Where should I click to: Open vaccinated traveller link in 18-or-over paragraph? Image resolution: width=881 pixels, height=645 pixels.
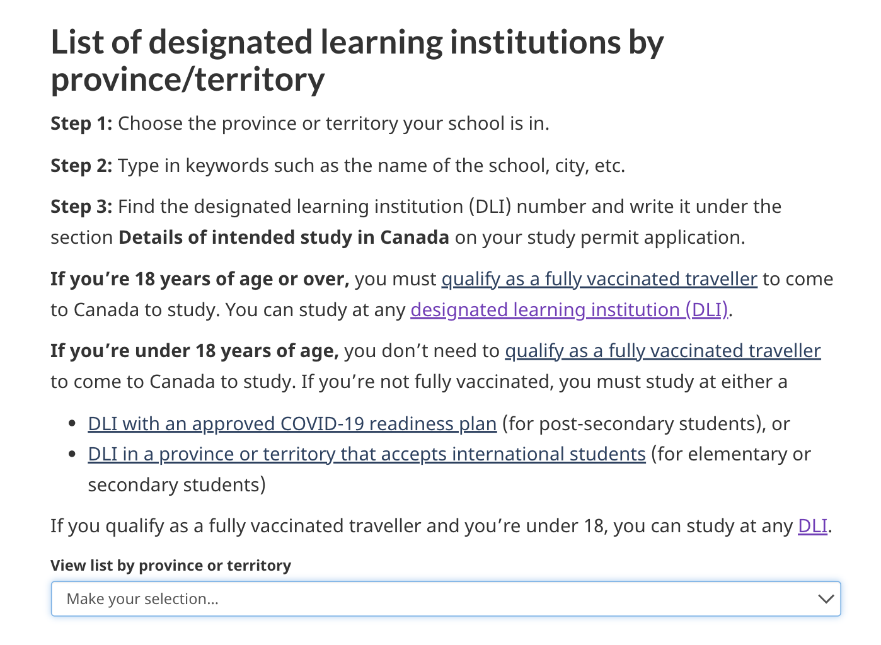[x=599, y=279]
